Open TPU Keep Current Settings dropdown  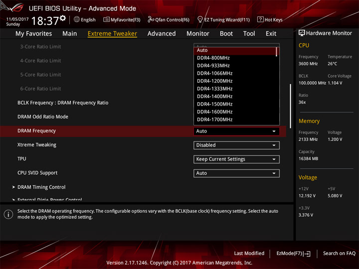point(236,159)
